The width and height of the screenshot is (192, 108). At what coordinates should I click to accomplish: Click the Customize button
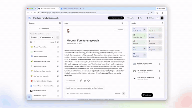pos(119,30)
